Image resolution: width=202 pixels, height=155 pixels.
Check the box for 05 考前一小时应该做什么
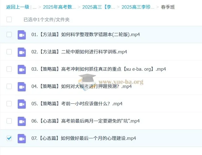pyautogui.click(x=9, y=103)
